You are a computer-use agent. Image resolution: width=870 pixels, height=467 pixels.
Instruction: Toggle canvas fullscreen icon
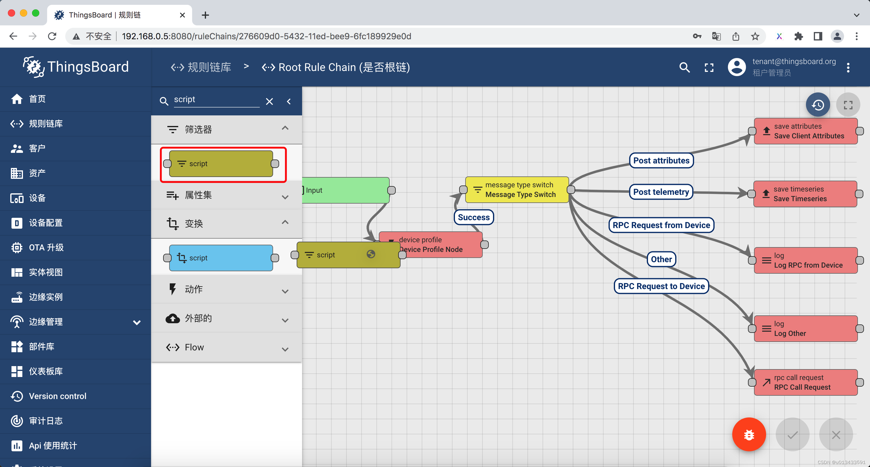(848, 105)
